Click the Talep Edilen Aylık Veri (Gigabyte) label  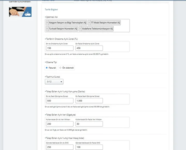pos(60,115)
